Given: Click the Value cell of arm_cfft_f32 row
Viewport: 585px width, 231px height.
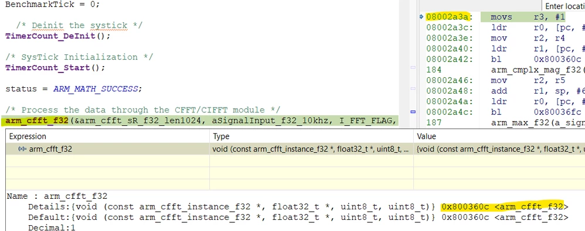Looking at the screenshot, I should (499, 149).
